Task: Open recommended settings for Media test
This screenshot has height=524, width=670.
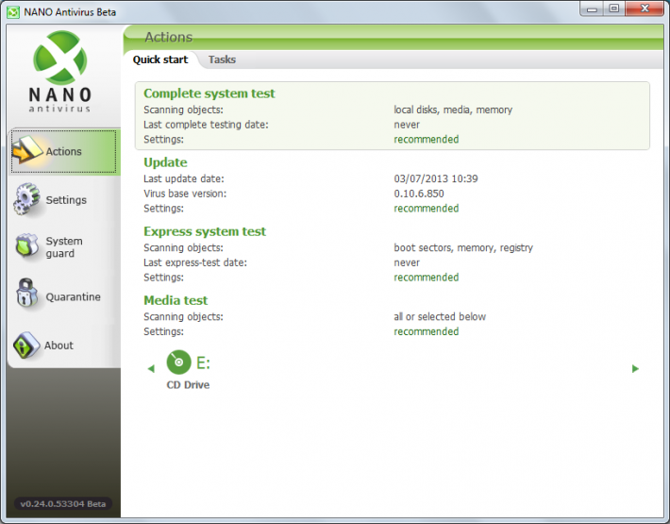Action: (426, 331)
